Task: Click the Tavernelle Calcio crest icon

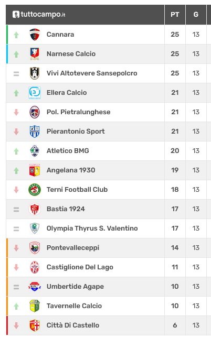Action: (x=35, y=306)
